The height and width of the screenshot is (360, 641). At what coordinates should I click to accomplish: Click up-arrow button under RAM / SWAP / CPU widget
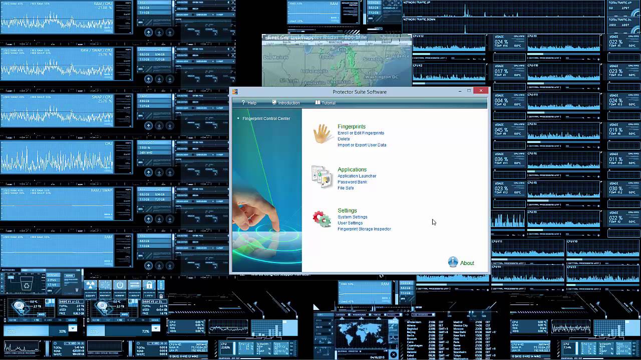point(148,79)
